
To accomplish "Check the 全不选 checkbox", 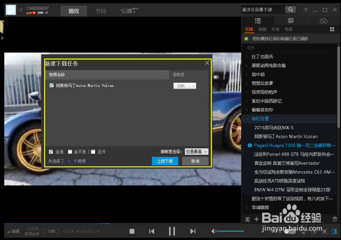I will pyautogui.click(x=70, y=151).
